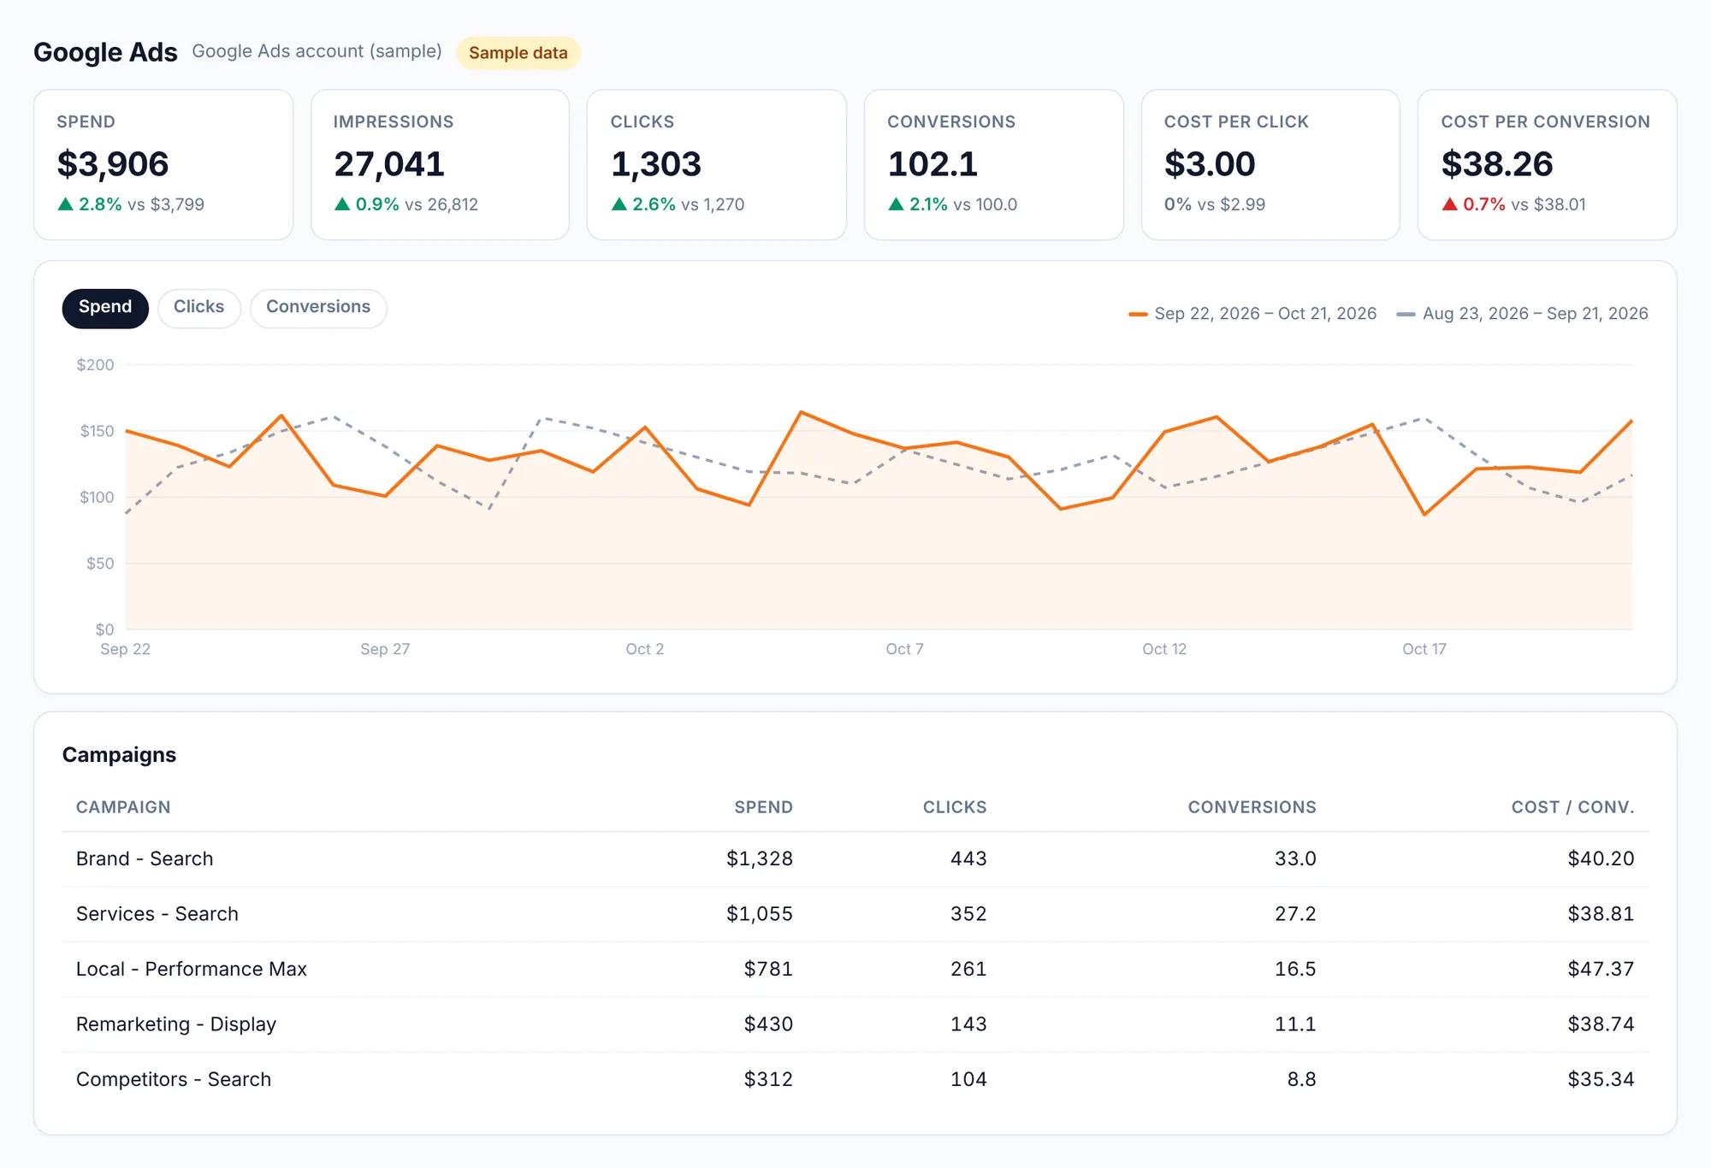1711x1168 pixels.
Task: Click the 27,041 impressions value
Action: pyautogui.click(x=389, y=164)
